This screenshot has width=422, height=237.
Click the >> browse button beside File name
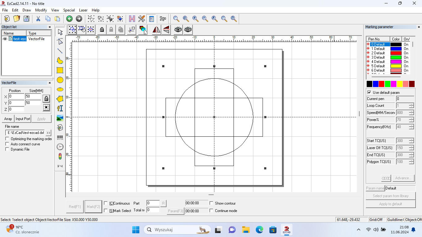(x=49, y=133)
